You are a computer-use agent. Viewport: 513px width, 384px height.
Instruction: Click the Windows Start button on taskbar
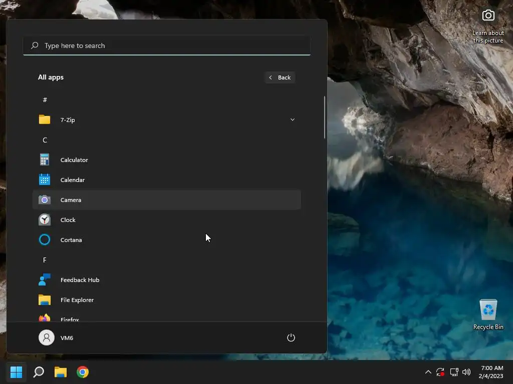pos(17,372)
